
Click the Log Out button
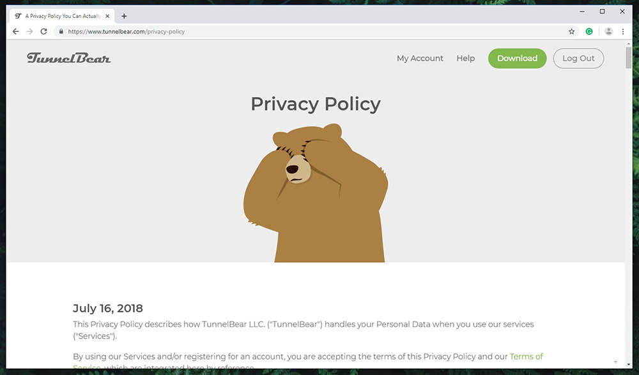578,58
